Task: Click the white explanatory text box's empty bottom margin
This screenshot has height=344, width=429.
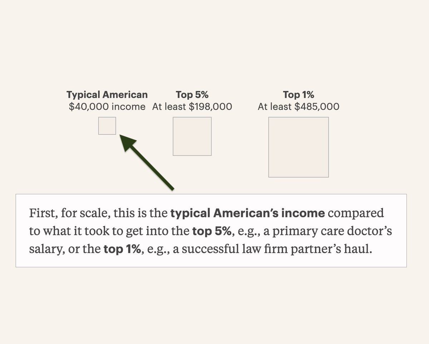Action: [x=211, y=262]
